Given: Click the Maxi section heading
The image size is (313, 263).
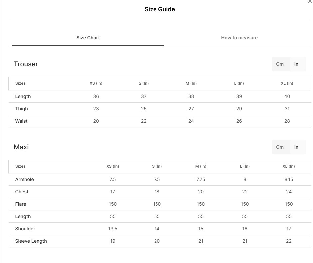Looking at the screenshot, I should [x=21, y=147].
